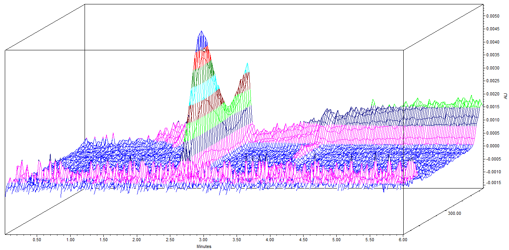Select the small circle marker on main peak
The image size is (509, 250).
click(204, 50)
